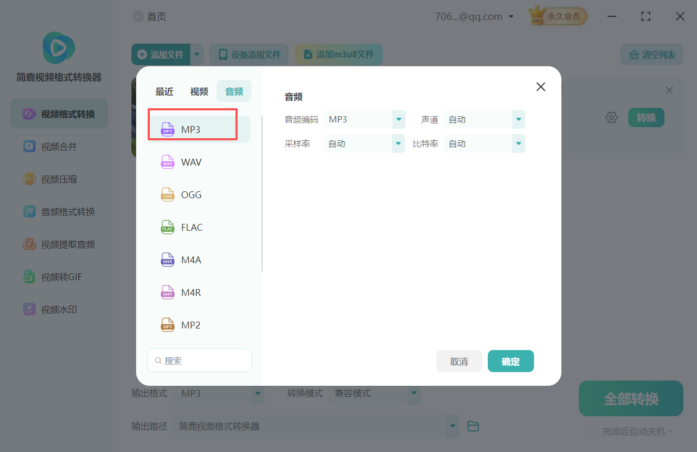Select the 视频压缩 feature
Image resolution: width=697 pixels, height=452 pixels.
pyautogui.click(x=59, y=179)
